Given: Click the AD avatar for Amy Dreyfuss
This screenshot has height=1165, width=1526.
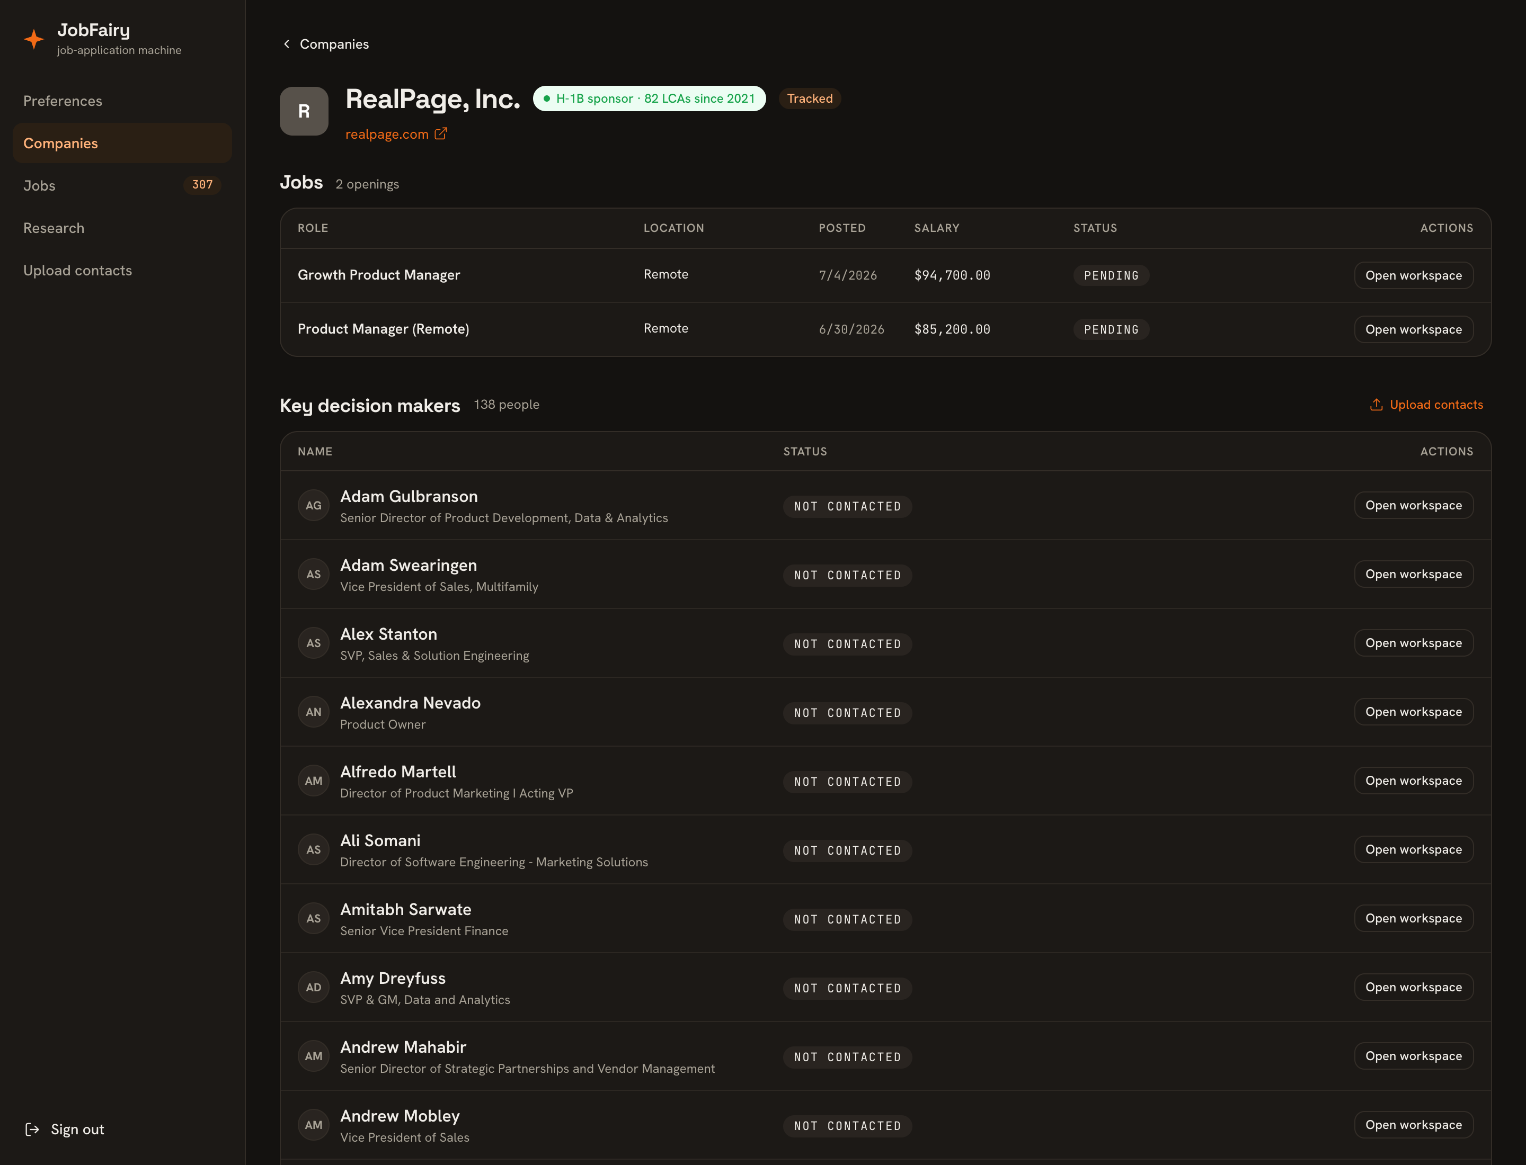Looking at the screenshot, I should click(x=314, y=988).
